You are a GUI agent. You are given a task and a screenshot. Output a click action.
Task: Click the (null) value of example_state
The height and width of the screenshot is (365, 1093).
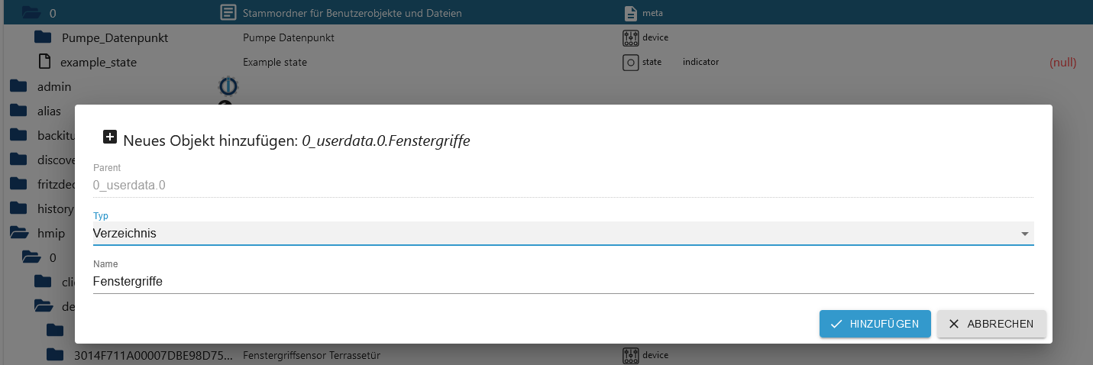[x=1062, y=62]
